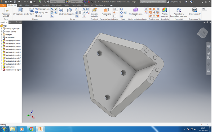Open the appearance color wheel icon

coord(67,2)
